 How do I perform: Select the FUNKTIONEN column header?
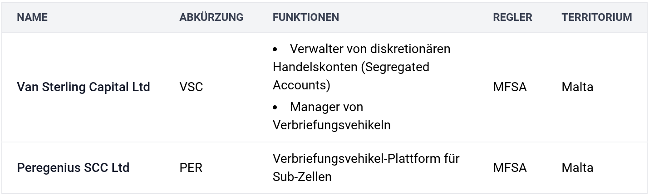click(x=305, y=17)
